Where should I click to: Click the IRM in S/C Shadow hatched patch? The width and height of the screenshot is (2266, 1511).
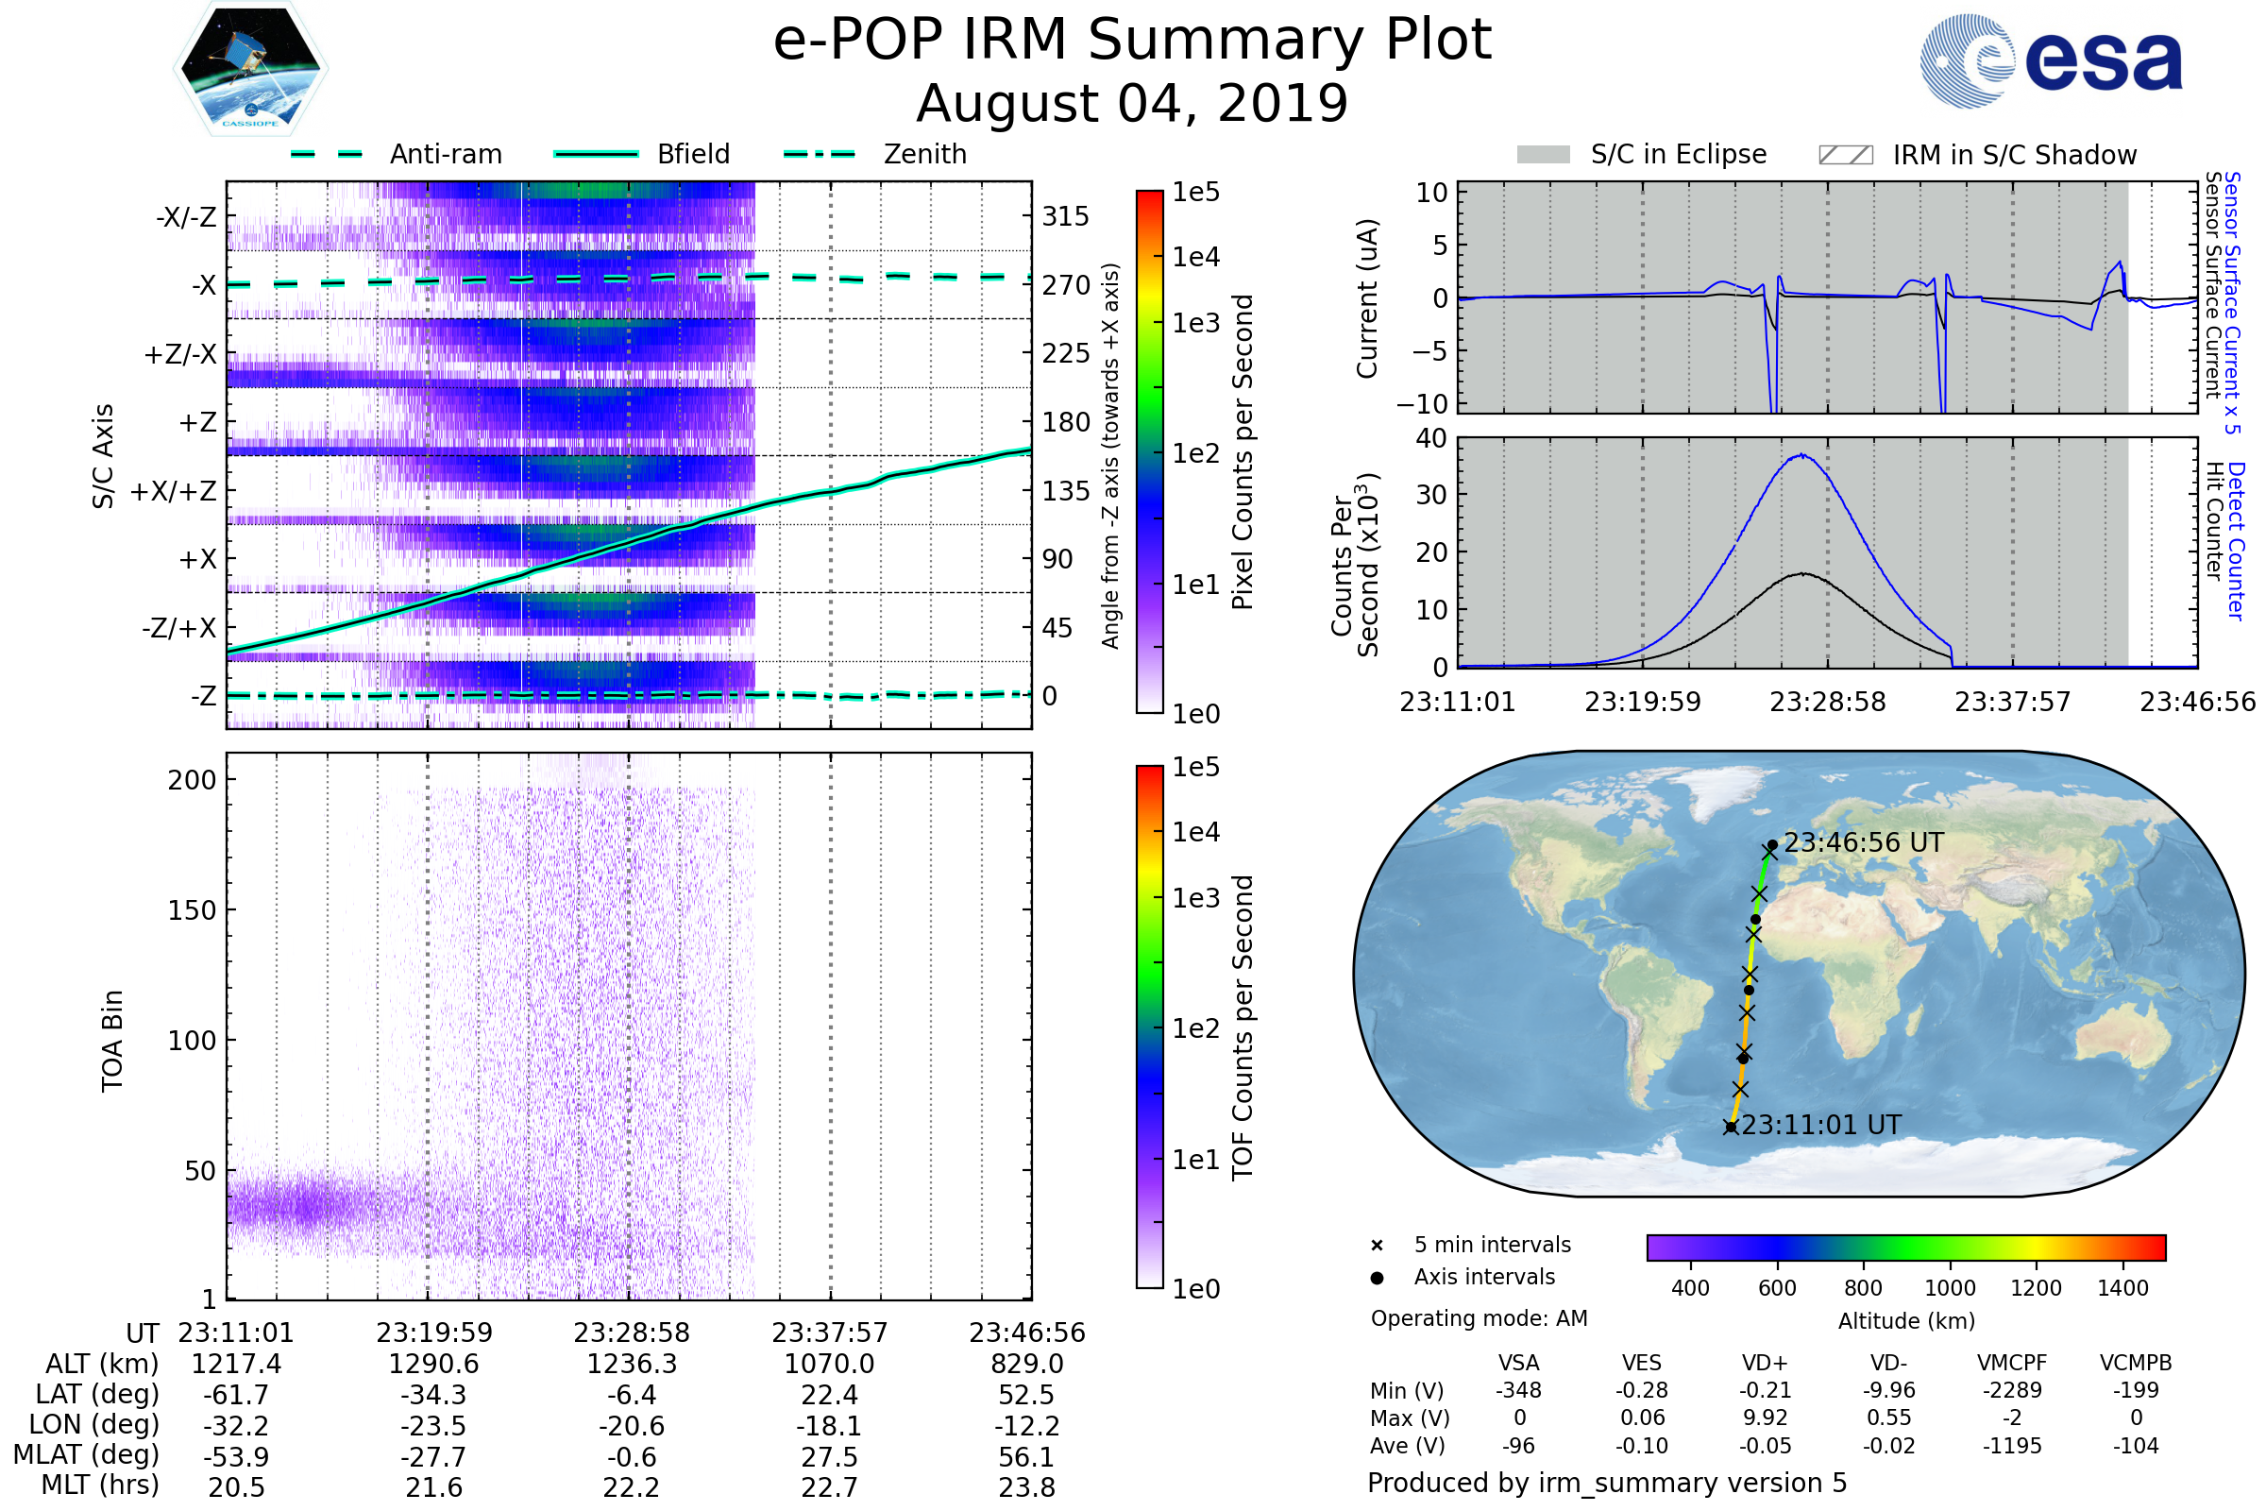click(x=1846, y=155)
